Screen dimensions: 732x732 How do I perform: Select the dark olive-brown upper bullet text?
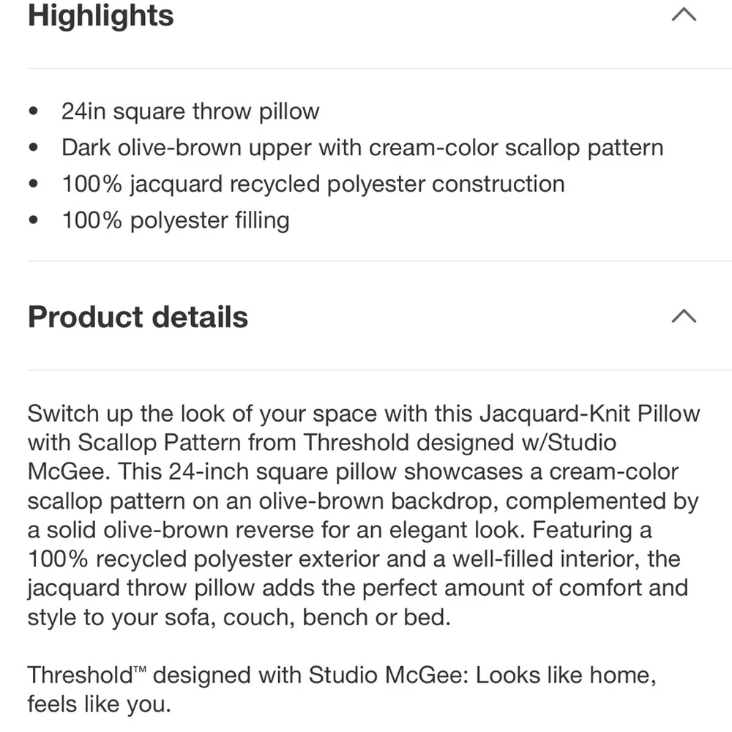tap(362, 148)
